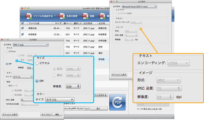Click the file name 料理教室 in the list

32,34
